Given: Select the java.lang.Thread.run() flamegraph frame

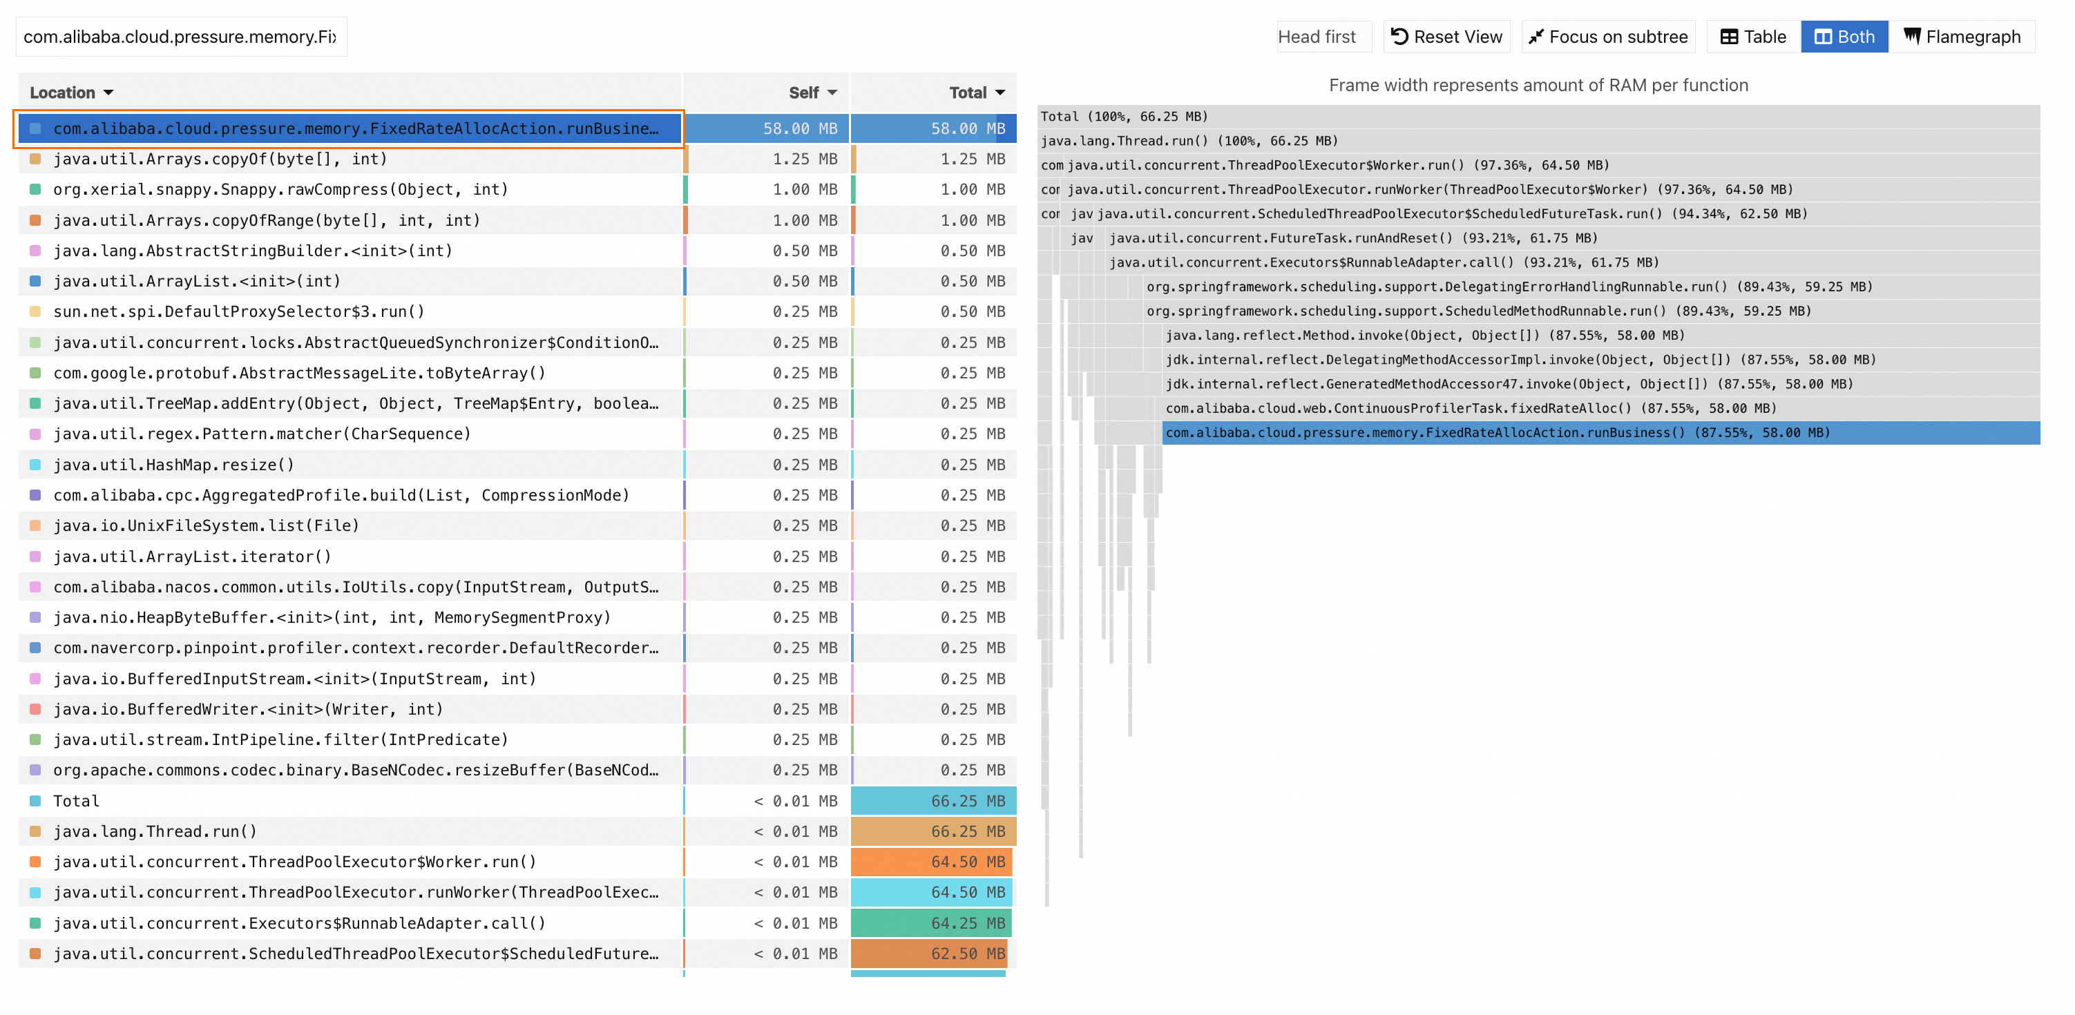Looking at the screenshot, I should click(x=1189, y=141).
